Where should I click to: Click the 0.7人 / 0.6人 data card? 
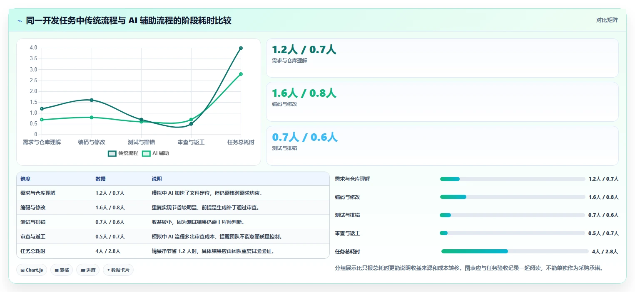point(442,146)
